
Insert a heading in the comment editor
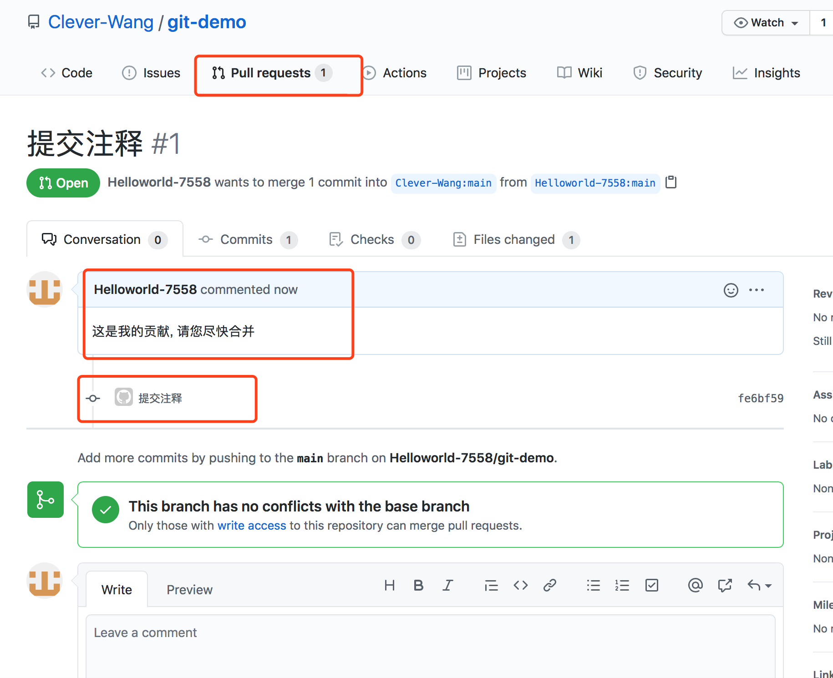389,585
